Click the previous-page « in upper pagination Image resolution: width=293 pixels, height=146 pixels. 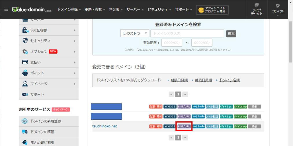pyautogui.click(x=171, y=94)
